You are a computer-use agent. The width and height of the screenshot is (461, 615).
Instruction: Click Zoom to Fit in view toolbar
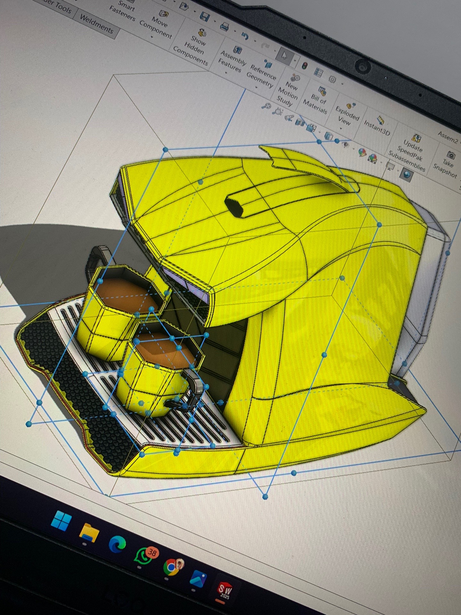pyautogui.click(x=266, y=107)
